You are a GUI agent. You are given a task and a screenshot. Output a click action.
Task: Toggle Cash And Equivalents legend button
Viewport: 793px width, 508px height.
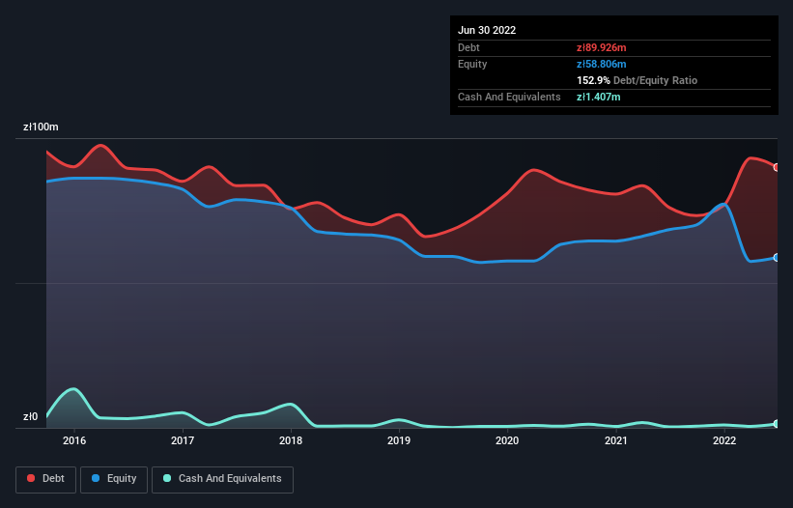[x=222, y=479]
